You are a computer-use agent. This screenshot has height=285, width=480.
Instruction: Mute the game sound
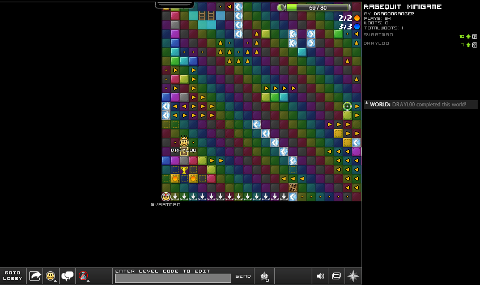[x=320, y=276]
